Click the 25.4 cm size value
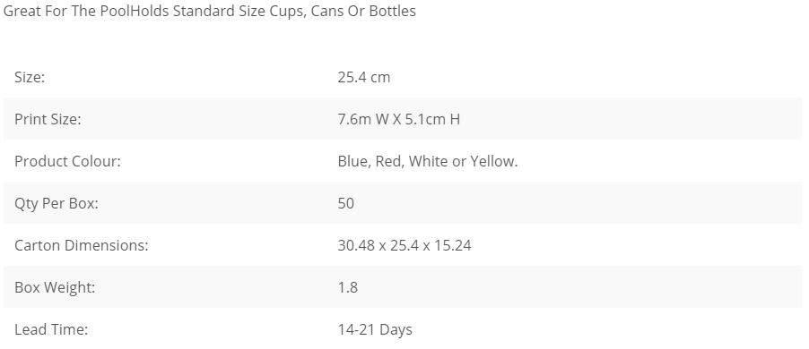The width and height of the screenshot is (809, 349). click(364, 77)
